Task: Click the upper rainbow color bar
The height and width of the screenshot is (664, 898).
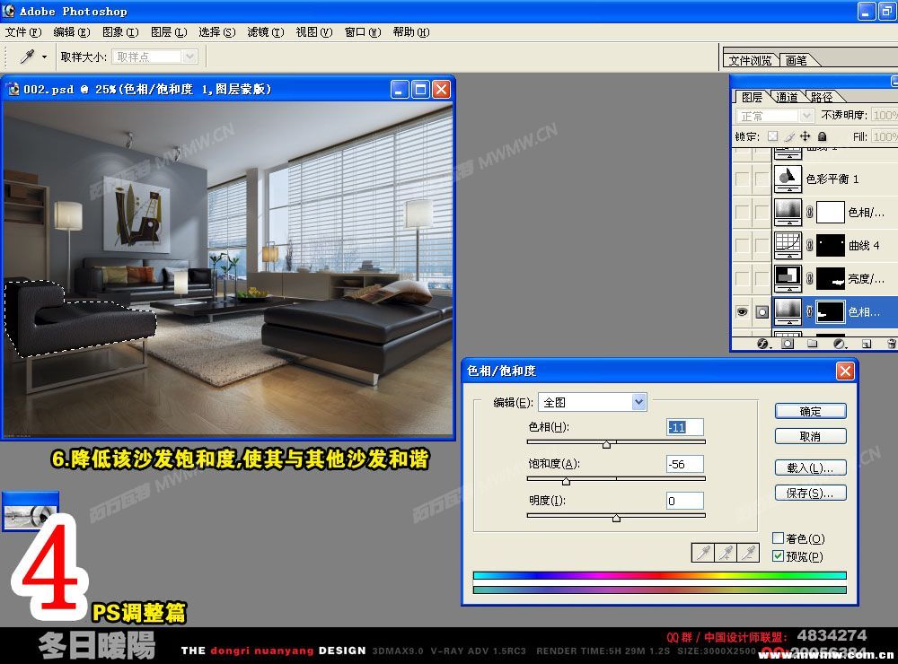Action: click(x=660, y=575)
